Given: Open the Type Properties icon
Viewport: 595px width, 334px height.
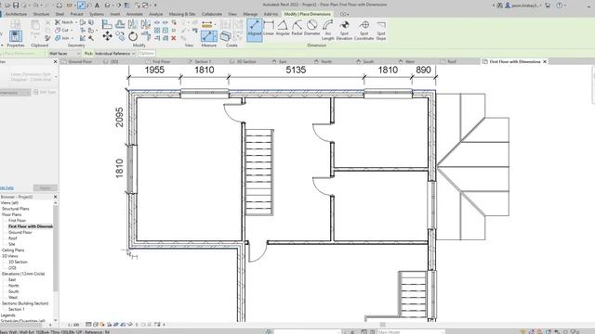Looking at the screenshot, I should (x=16, y=25).
